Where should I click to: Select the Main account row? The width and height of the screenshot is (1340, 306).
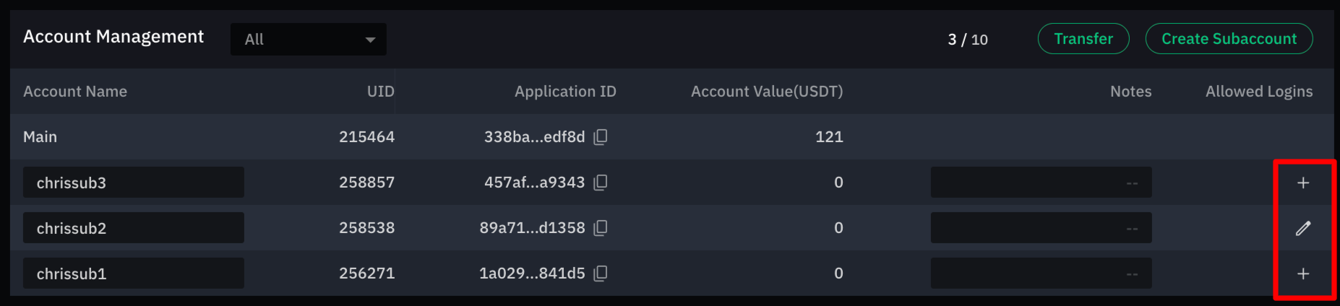(672, 136)
